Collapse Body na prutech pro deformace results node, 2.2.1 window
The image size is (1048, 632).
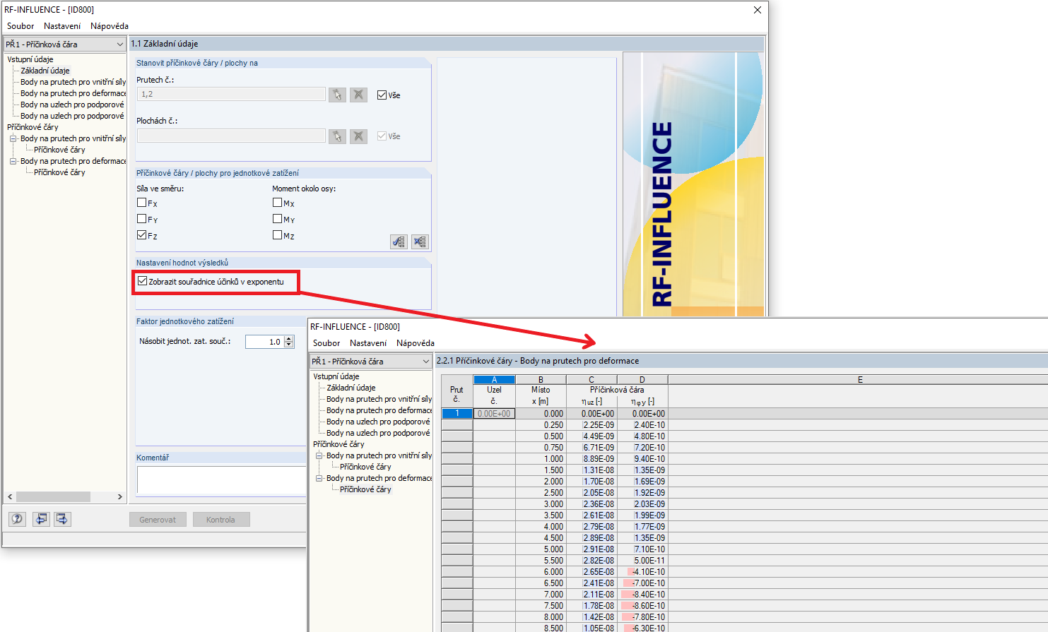(x=319, y=478)
